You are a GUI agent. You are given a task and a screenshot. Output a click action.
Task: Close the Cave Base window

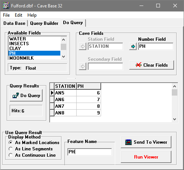coord(175,6)
